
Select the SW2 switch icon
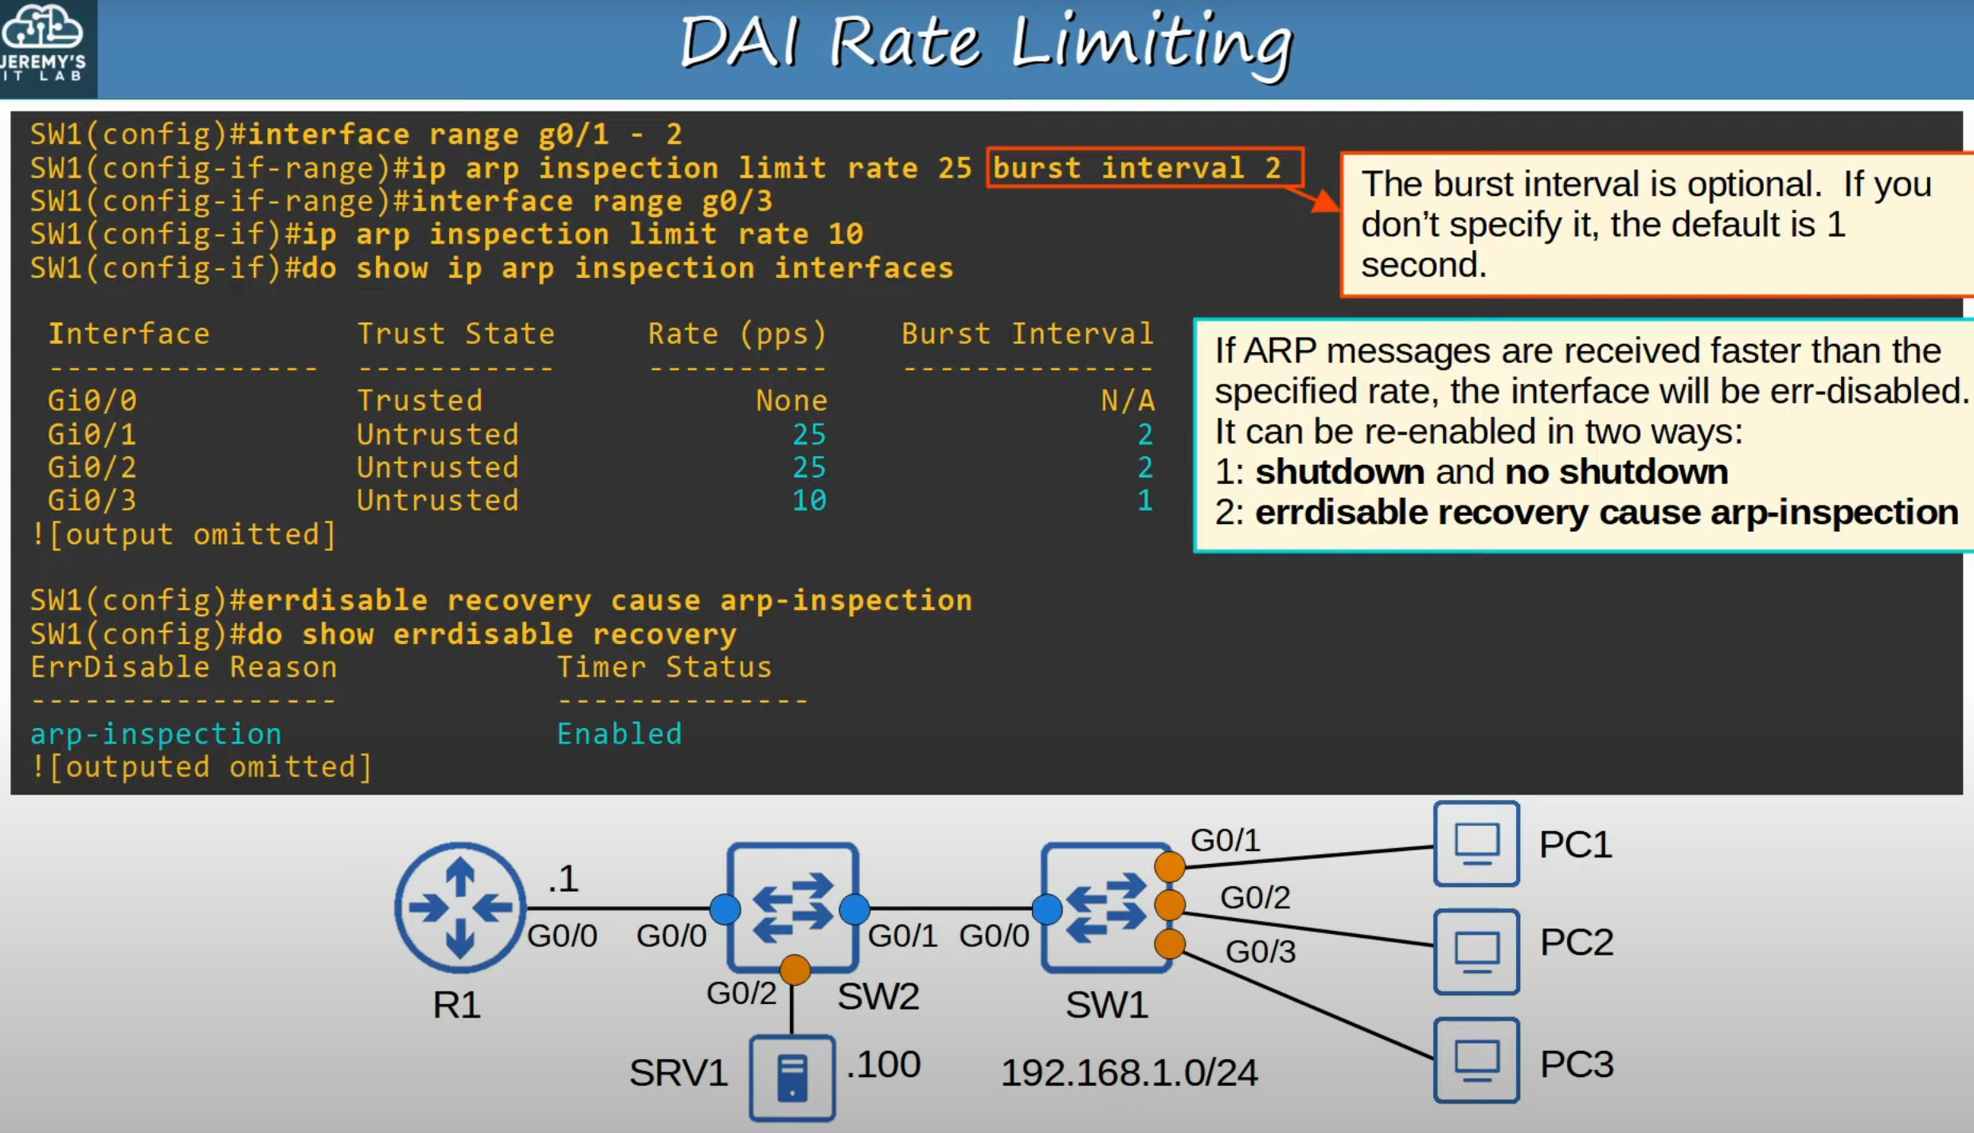click(x=792, y=908)
